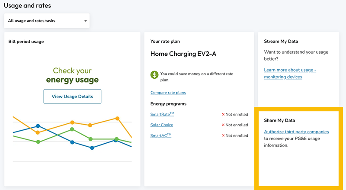Click the red X beside SmartRate status
Screen dimensions: 346x190
pyautogui.click(x=223, y=115)
